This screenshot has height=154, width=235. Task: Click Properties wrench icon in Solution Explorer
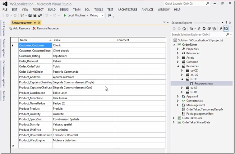(x=221, y=29)
